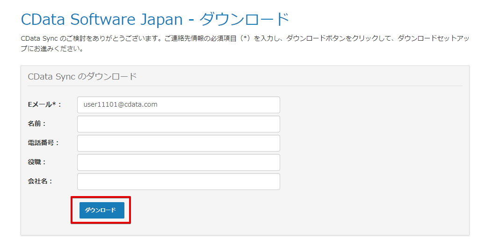
Task: Click into the 電話番号 input box
Action: pos(178,143)
